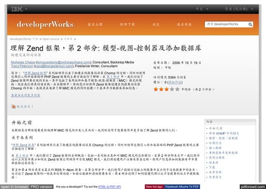Jump to 参考资料 in contents box

215,172
